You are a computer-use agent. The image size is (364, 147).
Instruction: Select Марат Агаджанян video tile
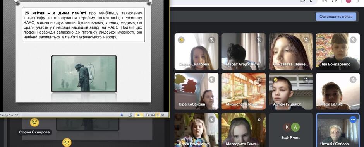(x=244, y=51)
